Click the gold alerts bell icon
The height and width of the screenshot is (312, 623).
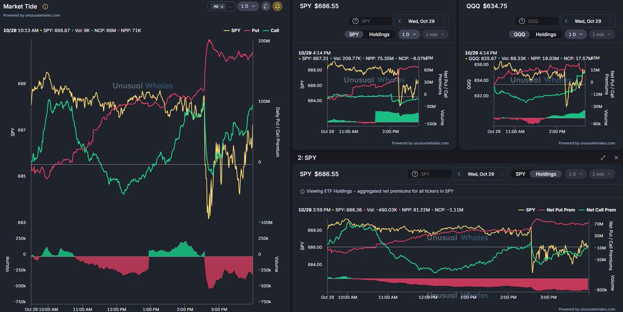tap(277, 7)
